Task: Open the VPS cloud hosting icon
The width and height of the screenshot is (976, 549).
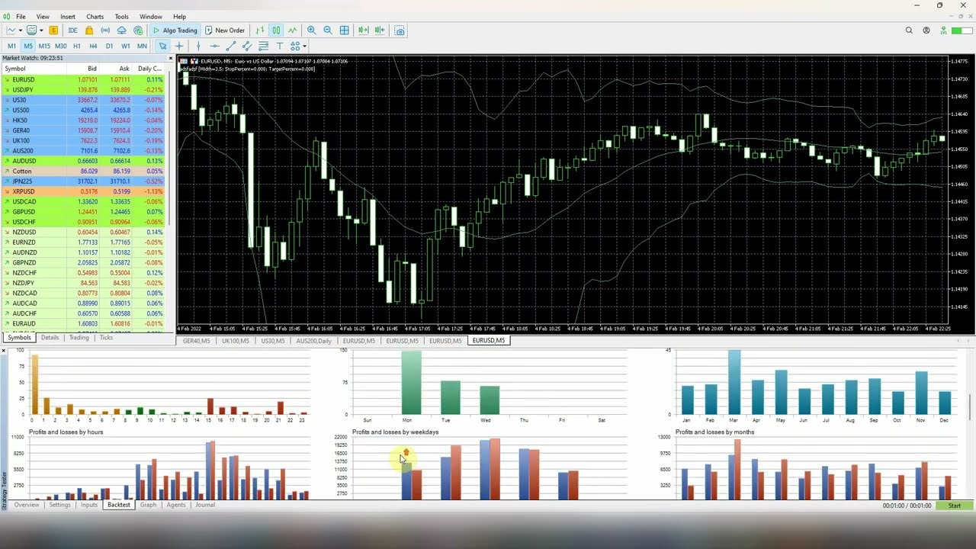Action: [121, 30]
